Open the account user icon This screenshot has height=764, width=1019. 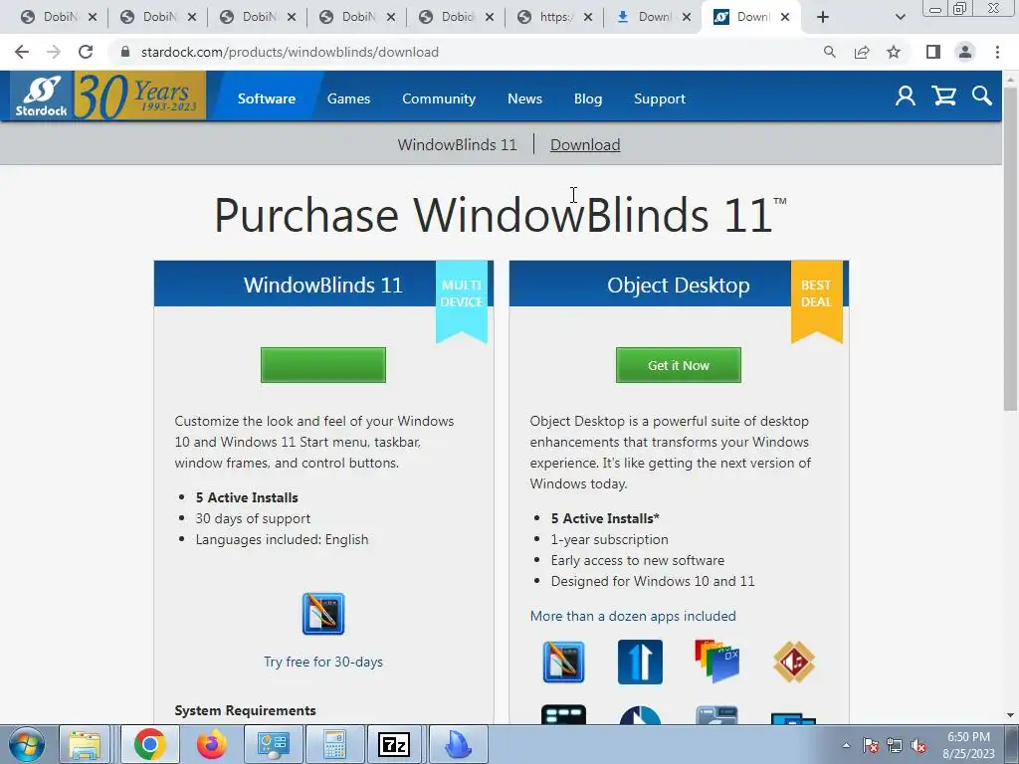point(906,96)
